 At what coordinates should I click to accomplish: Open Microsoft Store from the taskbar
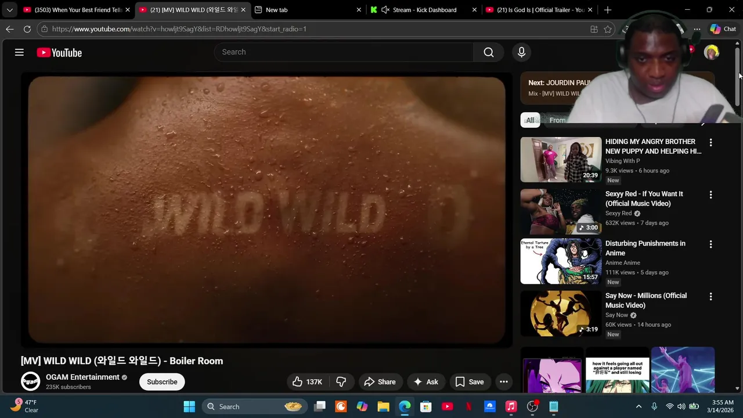pyautogui.click(x=426, y=406)
